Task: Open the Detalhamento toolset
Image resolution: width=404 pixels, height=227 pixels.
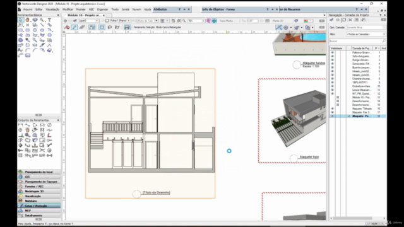Action: coord(39,216)
